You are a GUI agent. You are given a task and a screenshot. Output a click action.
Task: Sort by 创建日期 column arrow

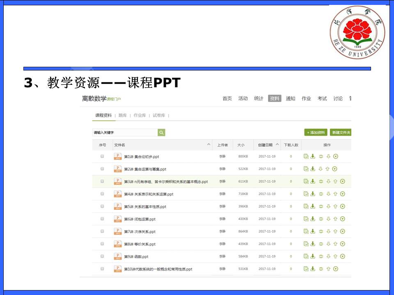[277, 145]
